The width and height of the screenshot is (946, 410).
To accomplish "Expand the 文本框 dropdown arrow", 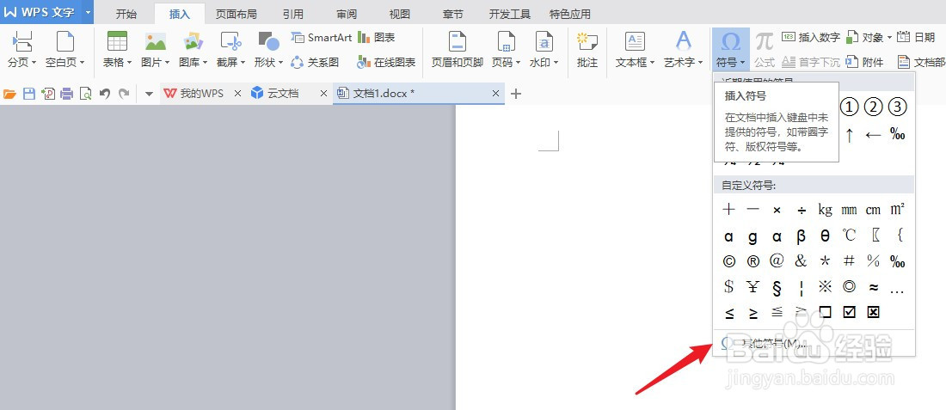I will [652, 63].
